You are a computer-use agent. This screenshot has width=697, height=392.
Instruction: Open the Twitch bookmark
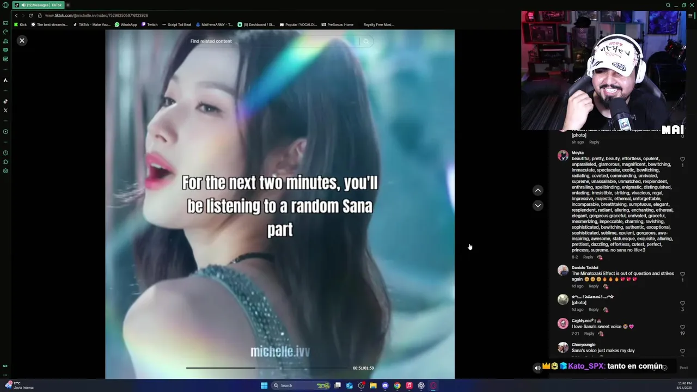coord(149,24)
